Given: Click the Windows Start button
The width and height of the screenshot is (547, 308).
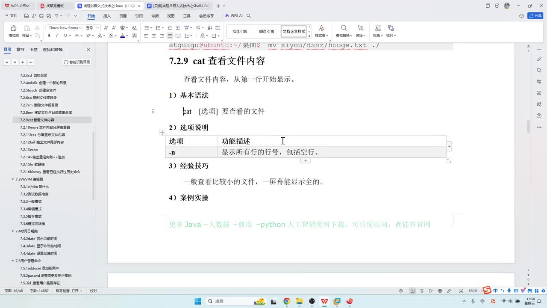Looking at the screenshot, I should [x=198, y=301].
